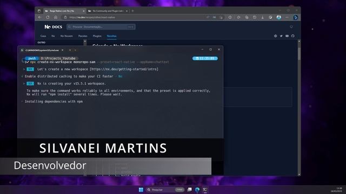346x194 pixels.
Task: Open the Nx Twitter icon link
Action: (281, 36)
